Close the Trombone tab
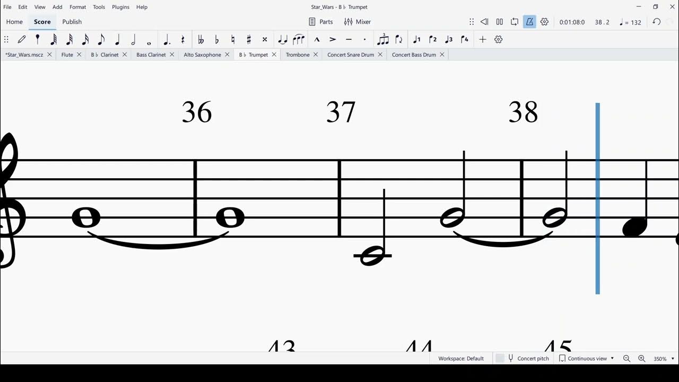The image size is (679, 382). point(316,55)
